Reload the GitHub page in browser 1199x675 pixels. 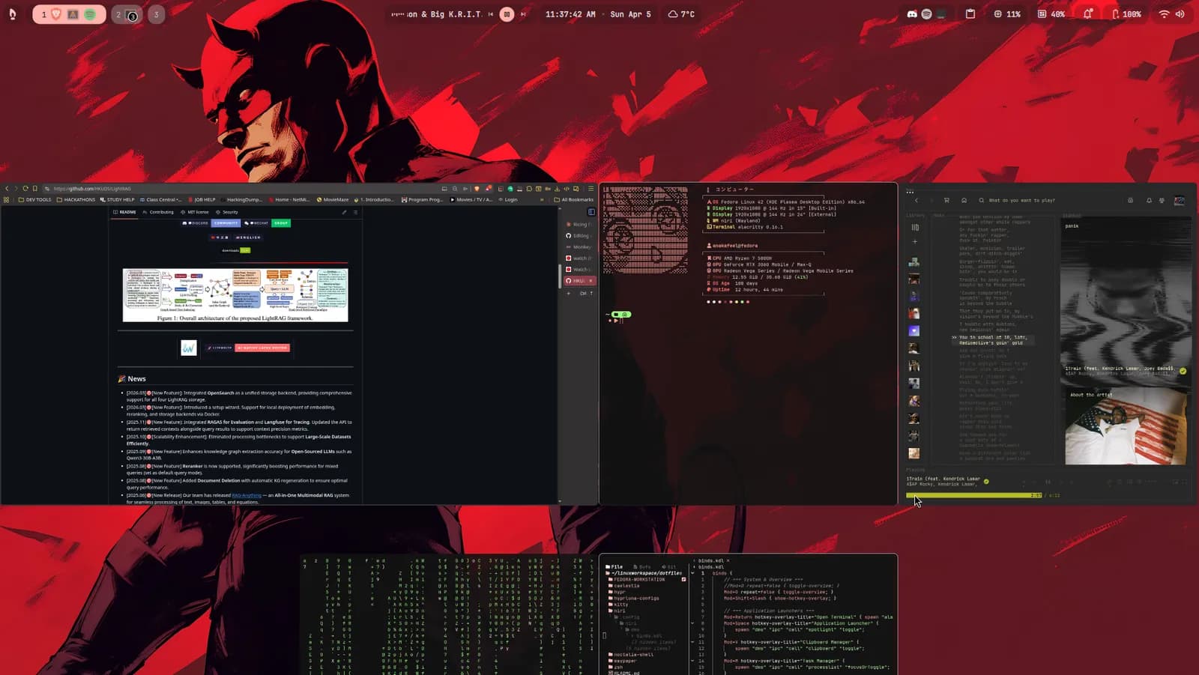point(25,189)
